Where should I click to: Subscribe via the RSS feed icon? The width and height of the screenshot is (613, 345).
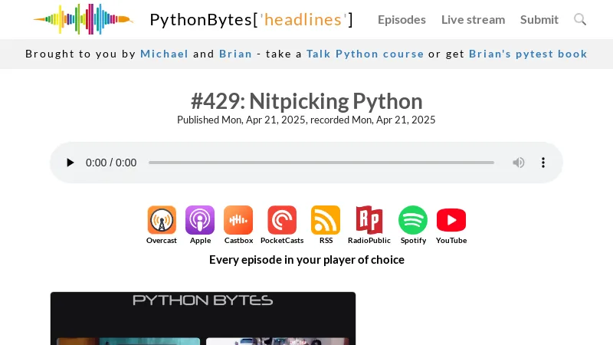pos(326,220)
